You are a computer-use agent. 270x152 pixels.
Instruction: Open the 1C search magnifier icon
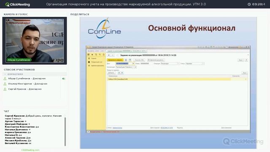(x=100, y=54)
